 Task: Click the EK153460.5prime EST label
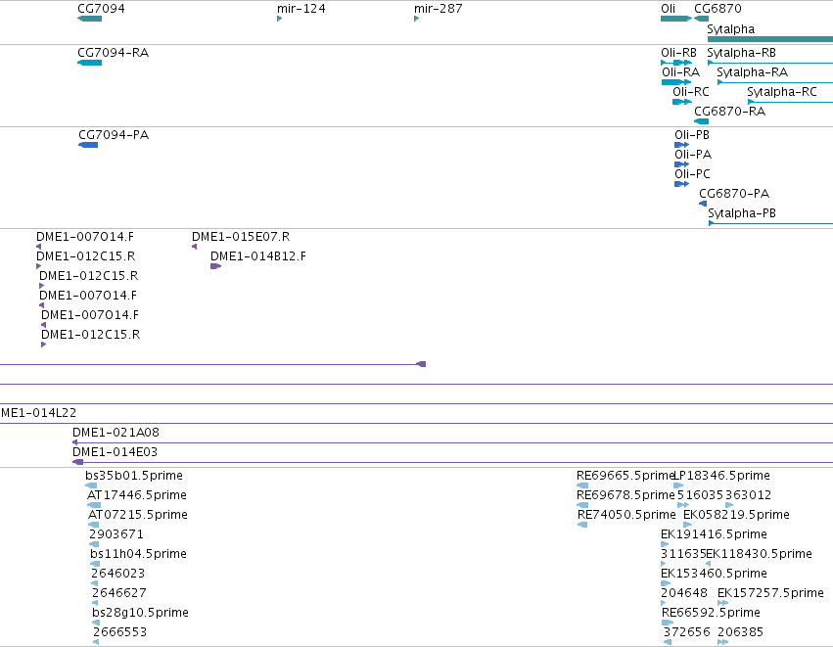pyautogui.click(x=714, y=574)
